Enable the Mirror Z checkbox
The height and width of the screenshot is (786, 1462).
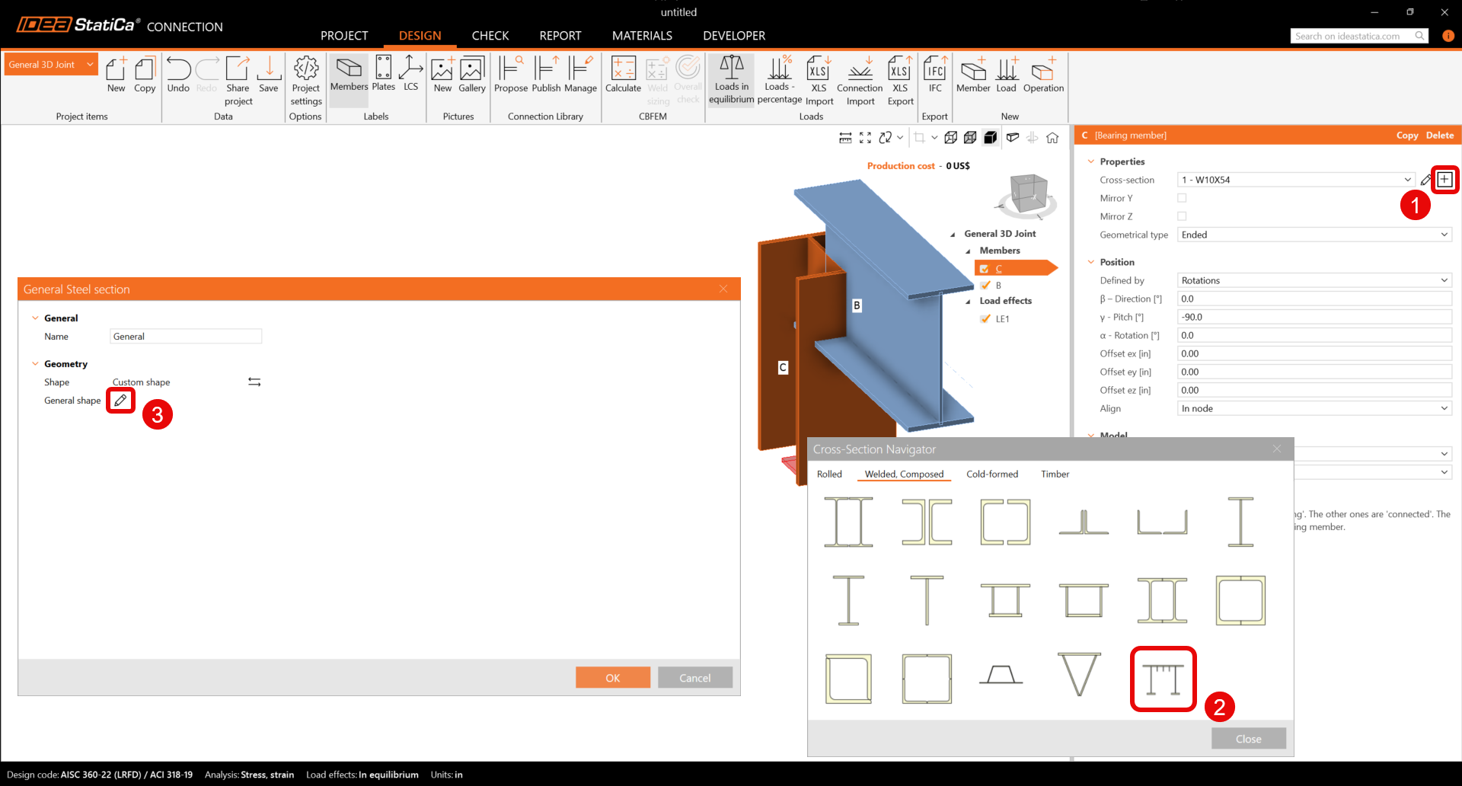1182,216
